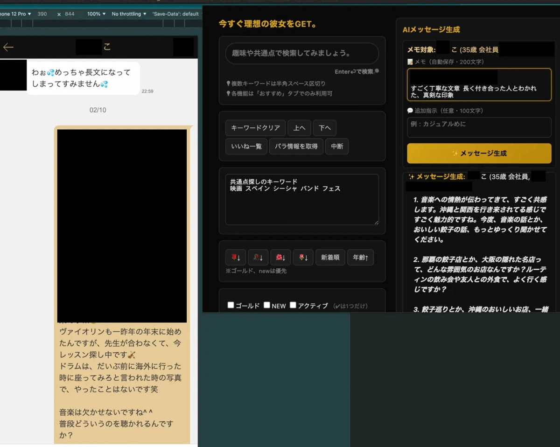Open いいね一覧 button
This screenshot has height=447, width=560.
[x=246, y=146]
